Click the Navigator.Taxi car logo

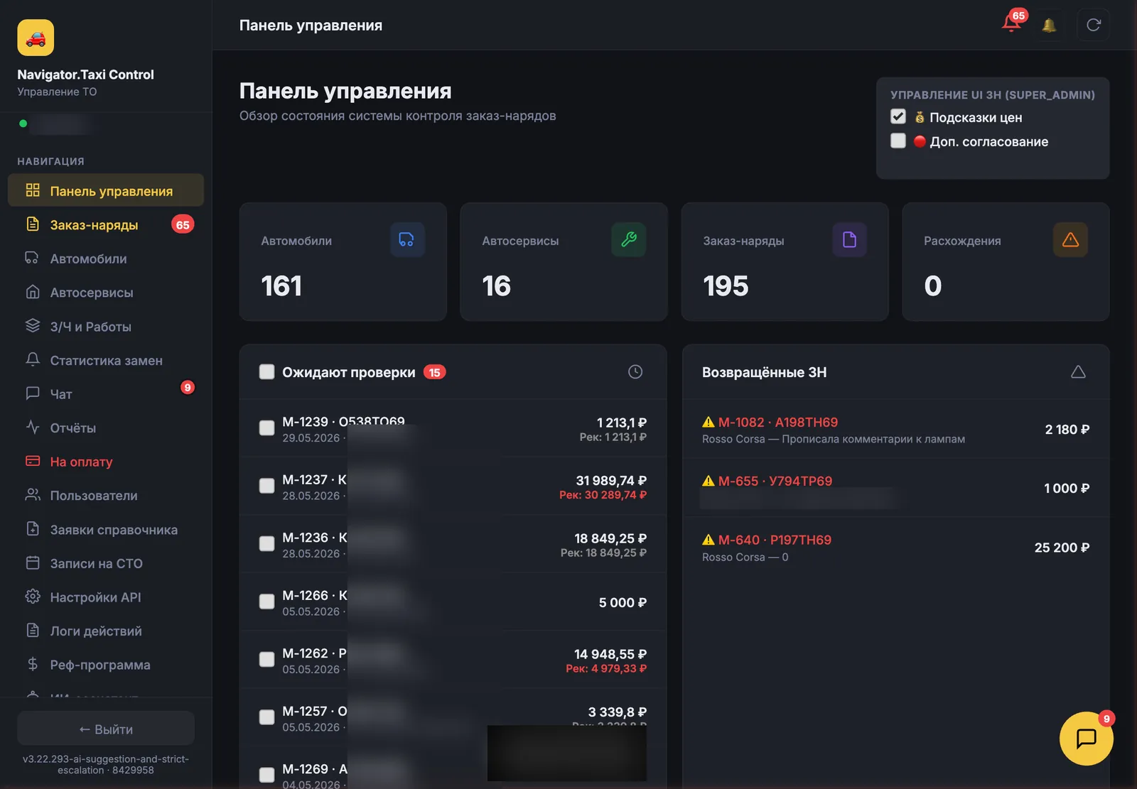tap(36, 38)
